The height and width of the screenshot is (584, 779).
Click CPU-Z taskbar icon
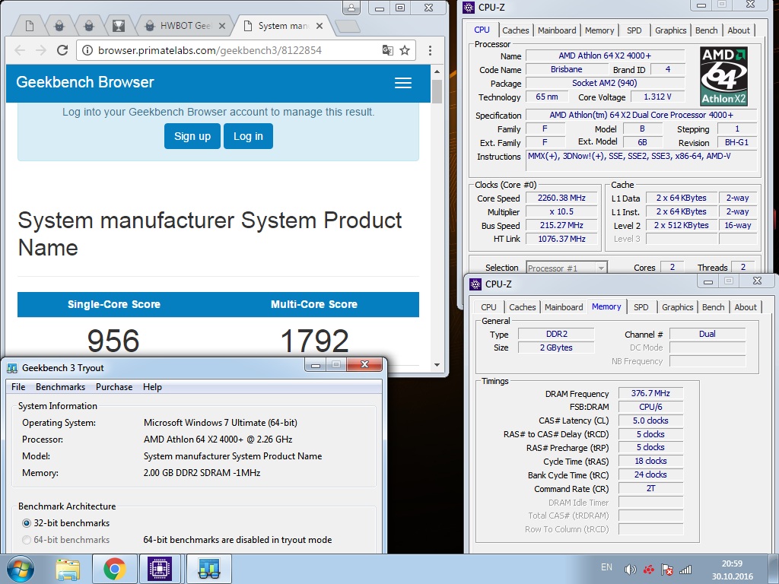point(160,569)
